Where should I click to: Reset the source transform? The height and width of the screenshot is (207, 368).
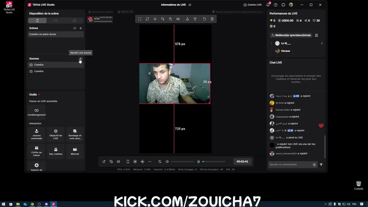click(204, 19)
